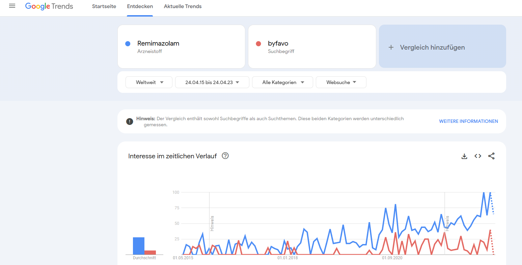Select the Entdecken tab
This screenshot has width=522, height=265.
click(140, 6)
